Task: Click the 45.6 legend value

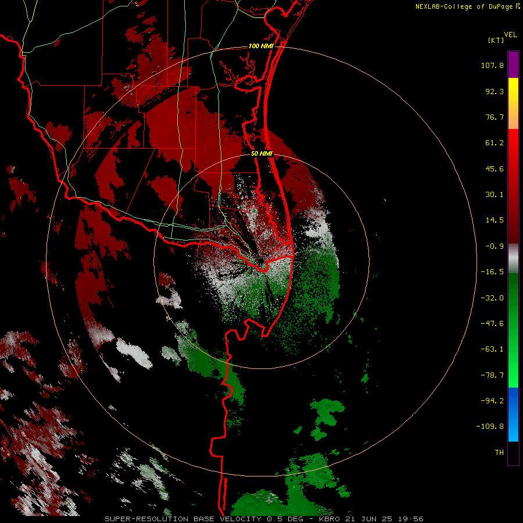Action: coord(495,169)
